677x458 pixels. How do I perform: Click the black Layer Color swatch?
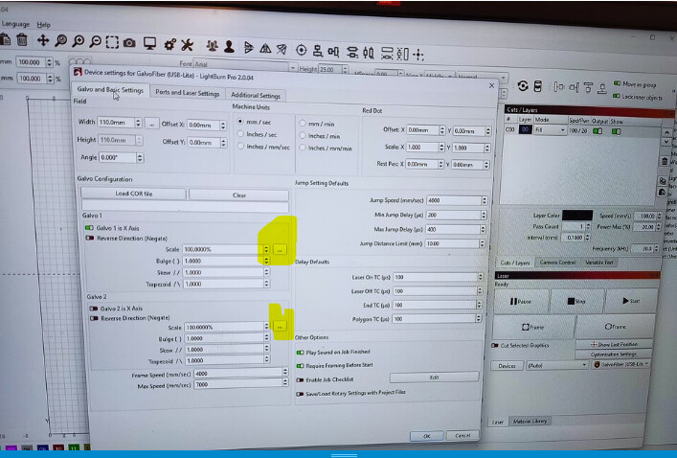577,215
